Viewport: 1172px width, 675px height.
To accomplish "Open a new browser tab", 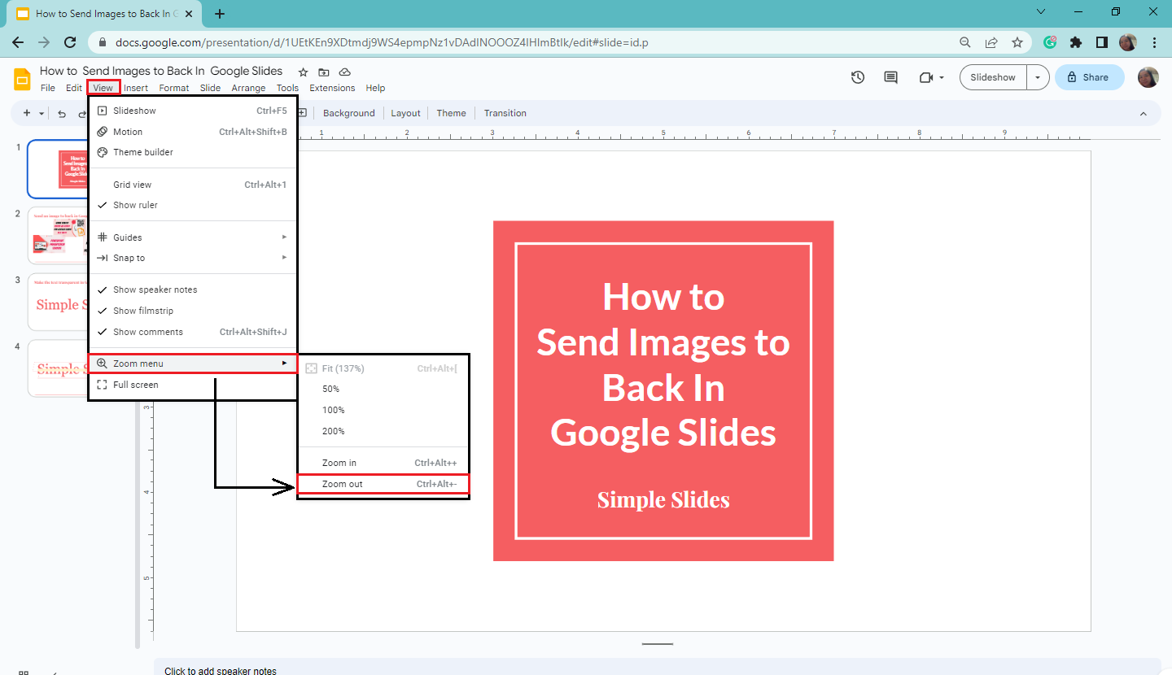I will [220, 14].
